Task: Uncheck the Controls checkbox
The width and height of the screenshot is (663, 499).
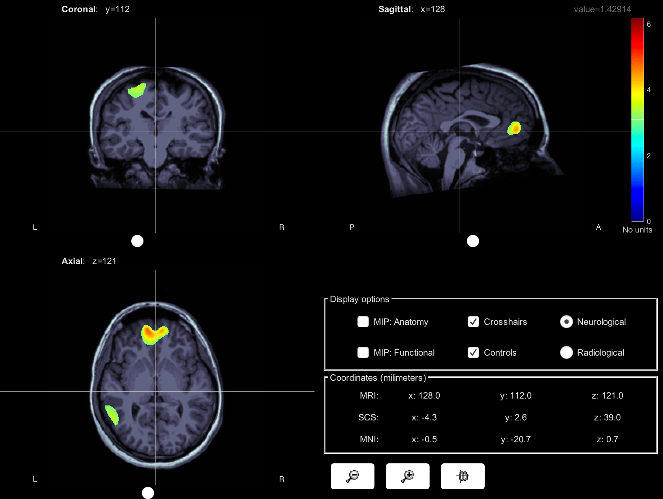Action: pyautogui.click(x=473, y=352)
